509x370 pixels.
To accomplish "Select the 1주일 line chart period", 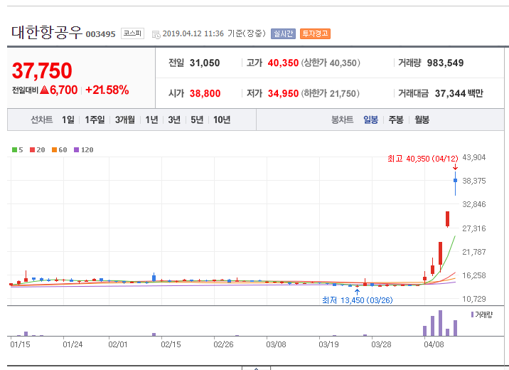I will (95, 120).
